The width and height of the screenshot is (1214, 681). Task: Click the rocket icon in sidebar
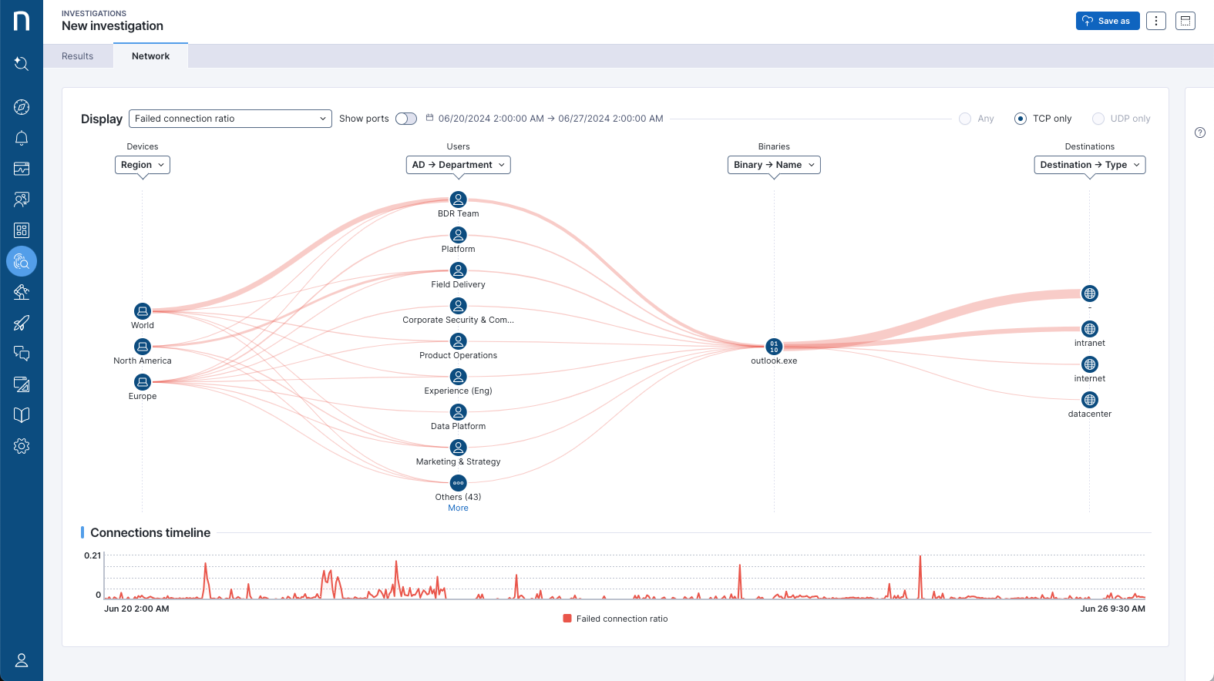pos(22,323)
